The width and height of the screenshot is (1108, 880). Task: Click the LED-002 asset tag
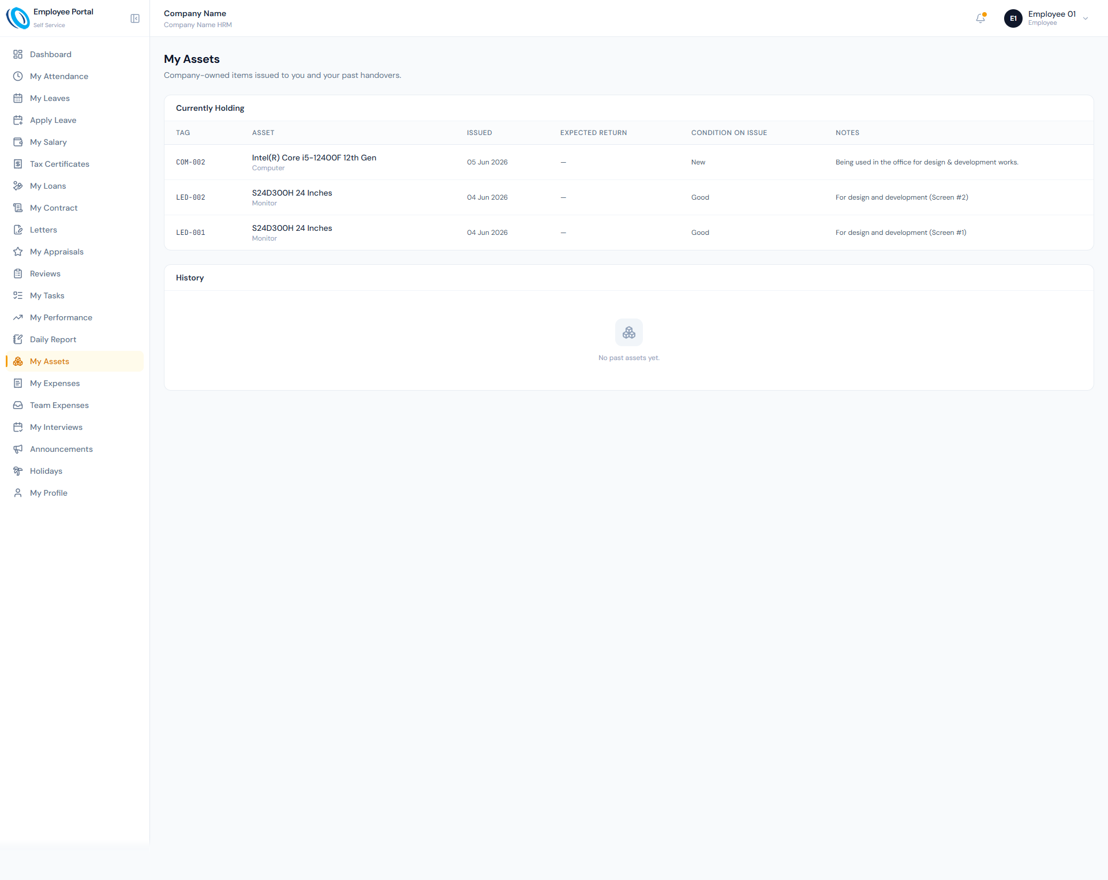pos(190,197)
